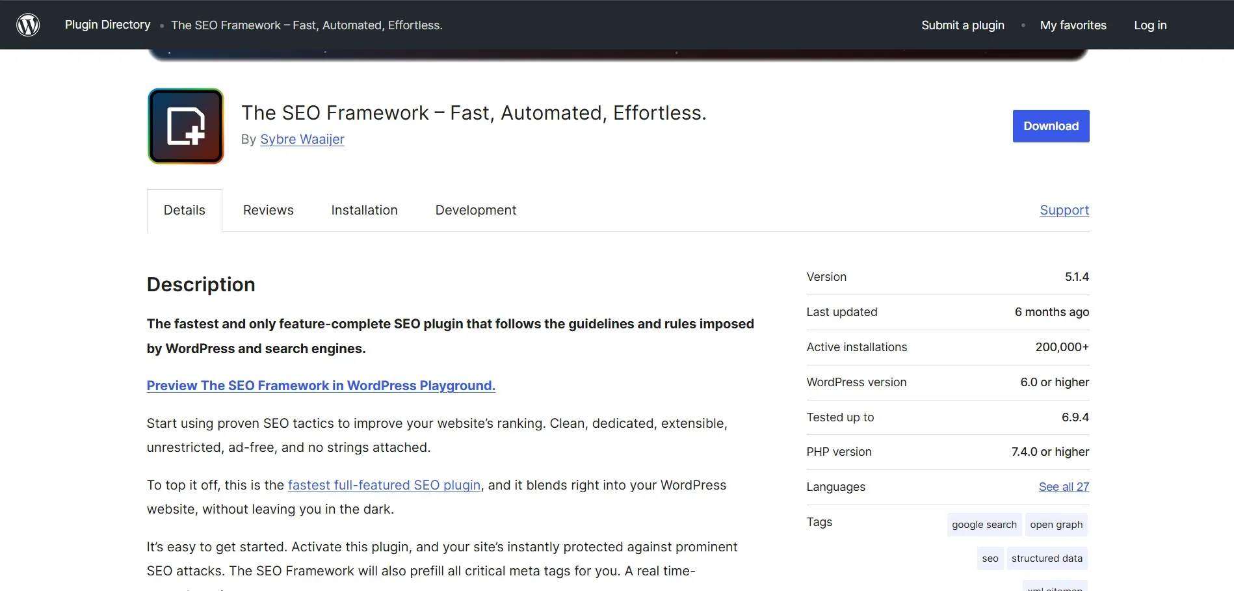The height and width of the screenshot is (591, 1234).
Task: See all 27 languages
Action: pyautogui.click(x=1064, y=487)
